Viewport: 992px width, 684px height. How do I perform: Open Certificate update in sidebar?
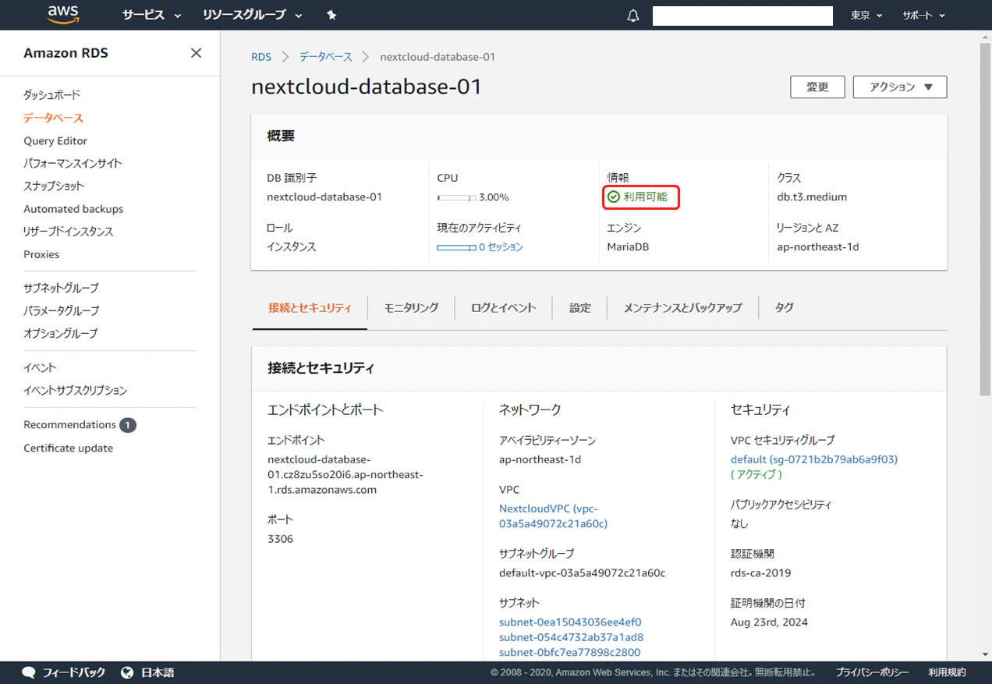click(68, 448)
